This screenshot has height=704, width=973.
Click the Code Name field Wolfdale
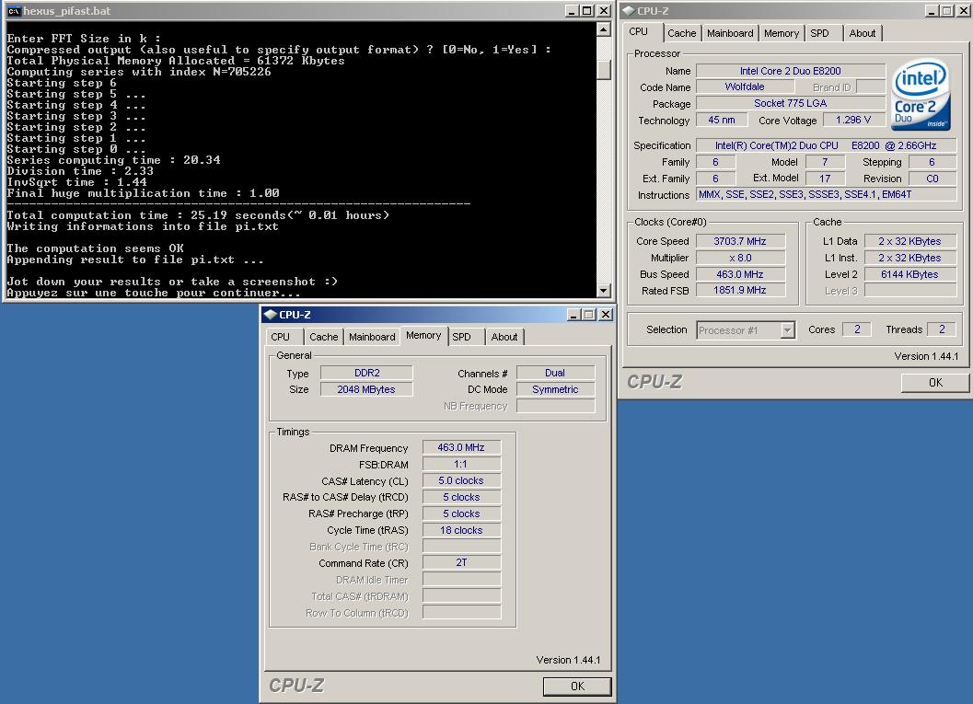click(745, 87)
